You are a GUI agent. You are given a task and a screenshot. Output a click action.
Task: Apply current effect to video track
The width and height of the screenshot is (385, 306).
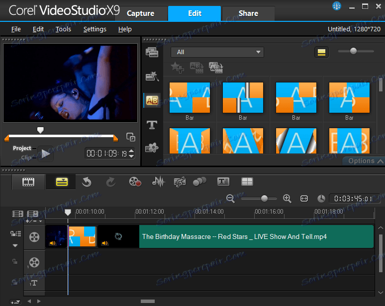pos(196,68)
